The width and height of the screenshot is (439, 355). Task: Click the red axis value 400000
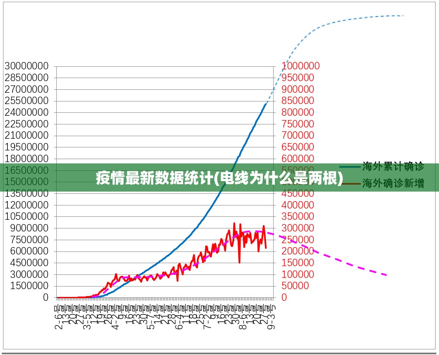pyautogui.click(x=297, y=205)
